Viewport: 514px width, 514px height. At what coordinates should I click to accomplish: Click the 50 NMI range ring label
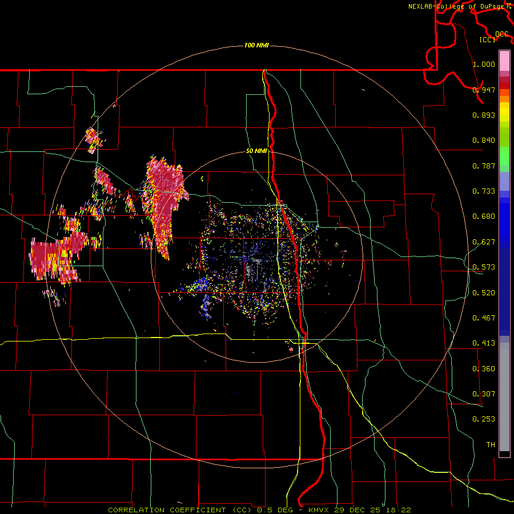point(256,151)
